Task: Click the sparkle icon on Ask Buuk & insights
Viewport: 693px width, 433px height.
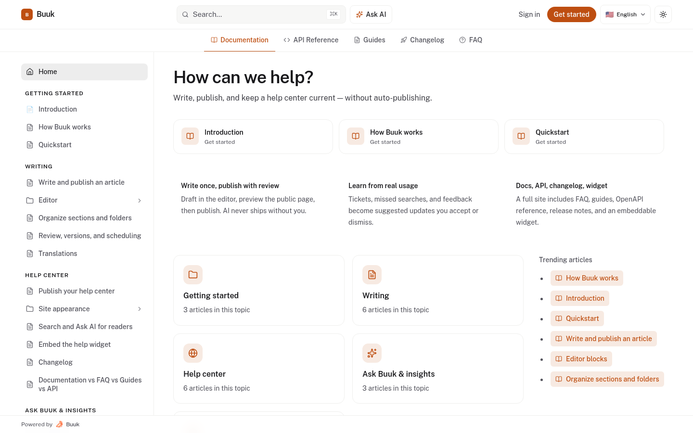Action: click(x=372, y=353)
